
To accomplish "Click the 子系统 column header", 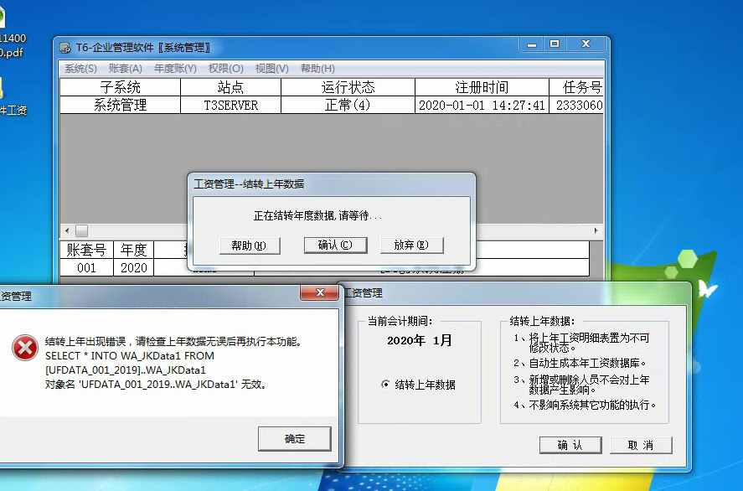I will pyautogui.click(x=121, y=87).
